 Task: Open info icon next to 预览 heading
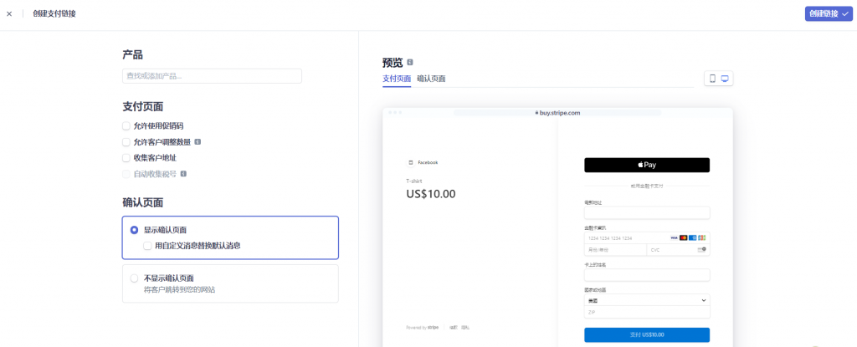point(410,63)
